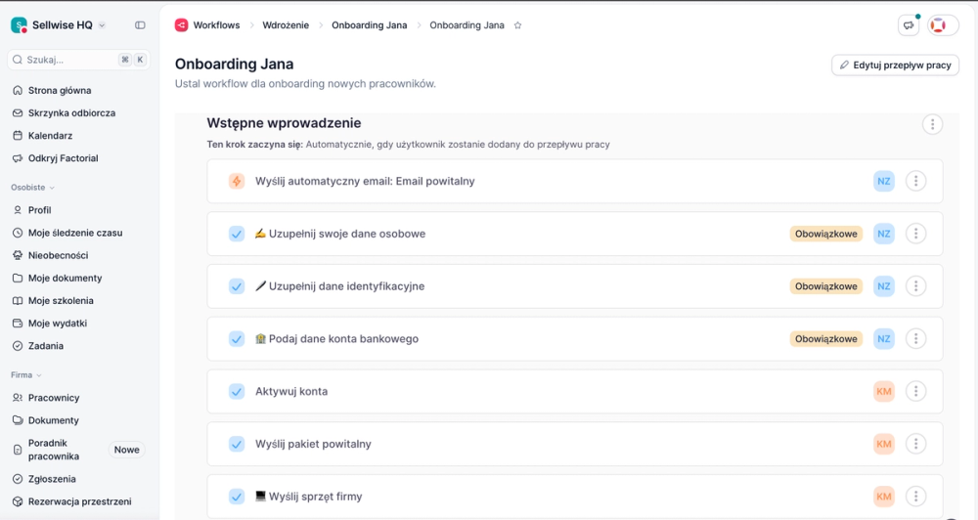Open options menu for Aktywuj konta row
Screen dimensions: 978x520
click(915, 392)
